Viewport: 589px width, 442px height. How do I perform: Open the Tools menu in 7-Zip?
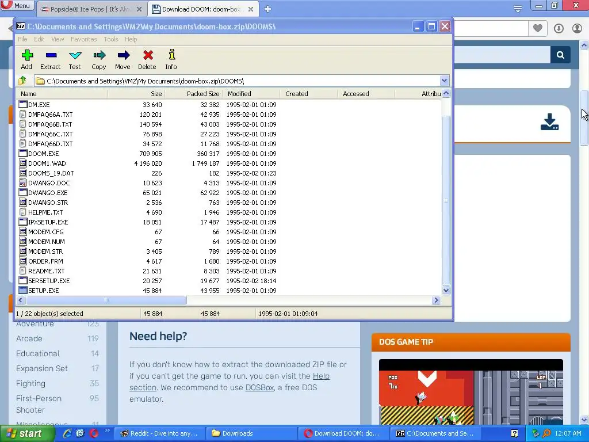click(111, 39)
